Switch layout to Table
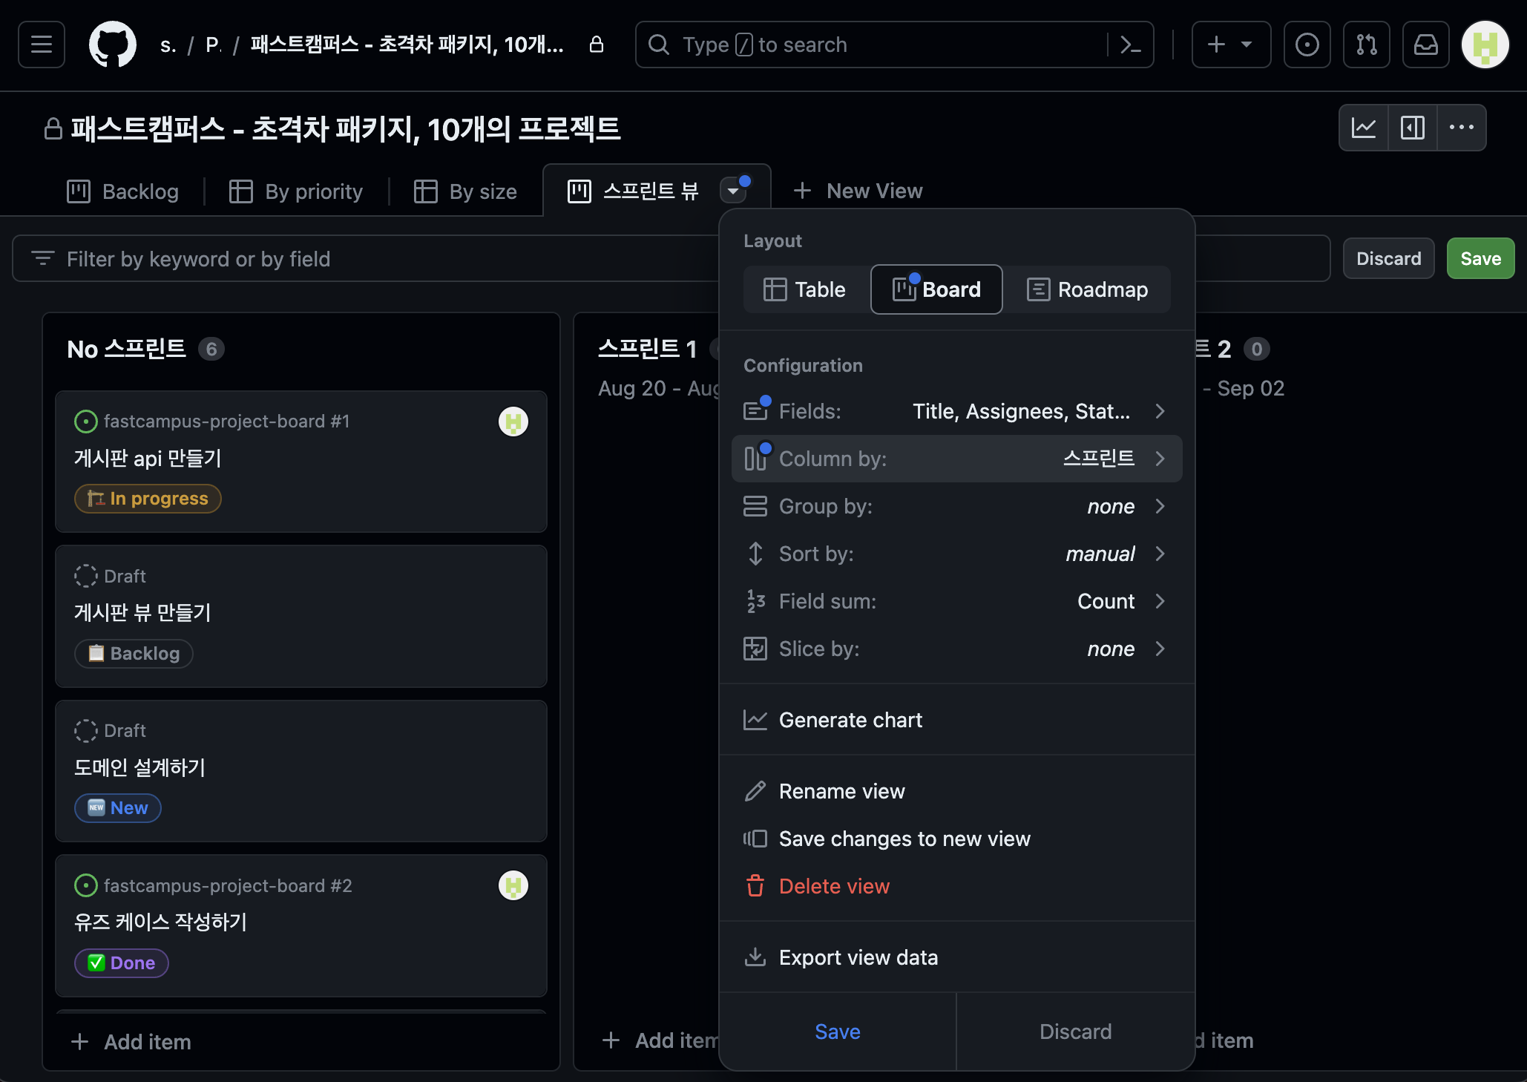This screenshot has width=1527, height=1082. coord(805,289)
